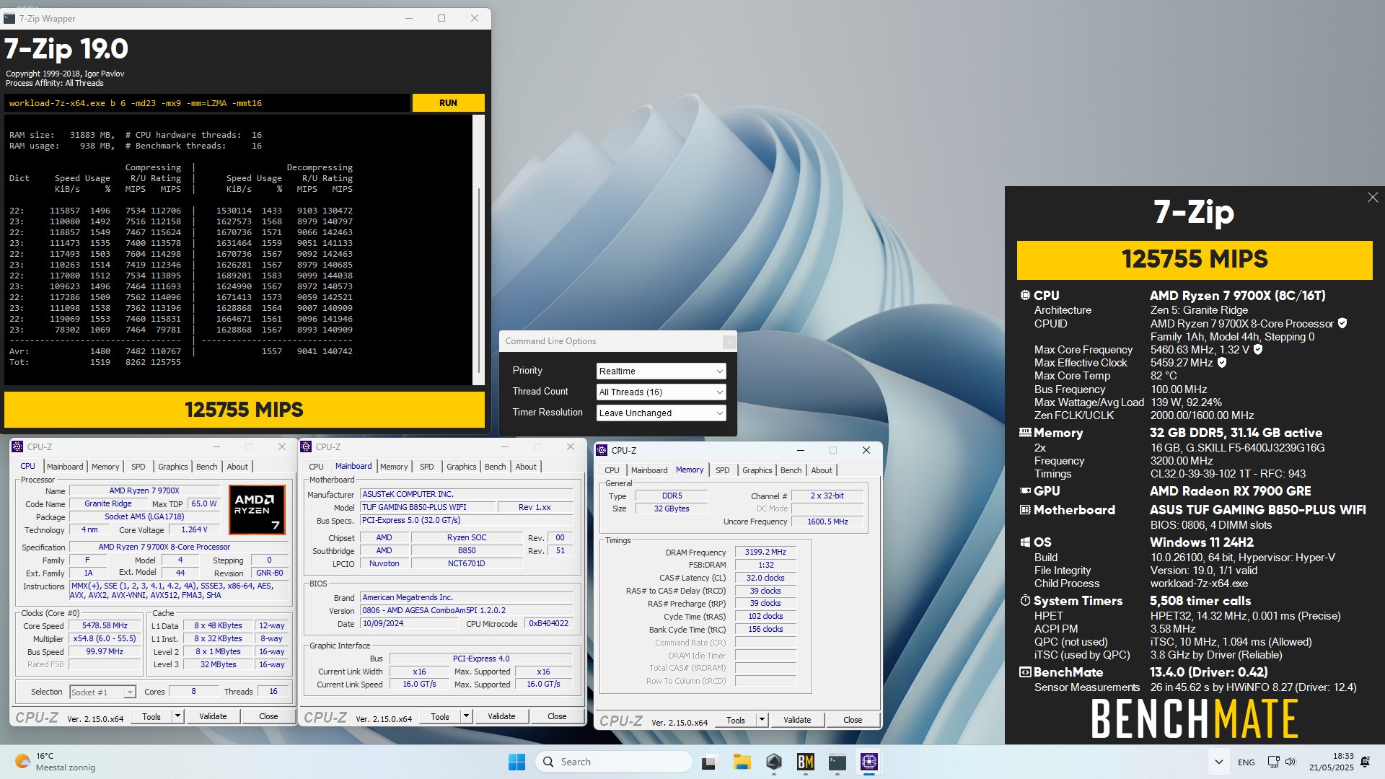Click Close button in middle CPU-Z window
The height and width of the screenshot is (779, 1385).
coord(557,716)
